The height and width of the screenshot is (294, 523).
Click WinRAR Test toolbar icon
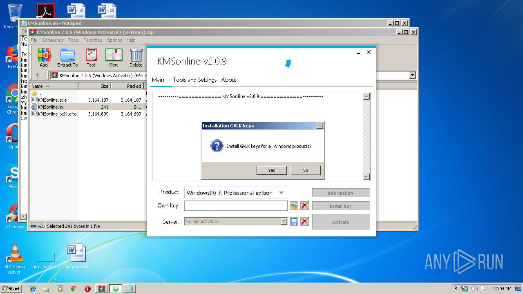click(x=91, y=58)
